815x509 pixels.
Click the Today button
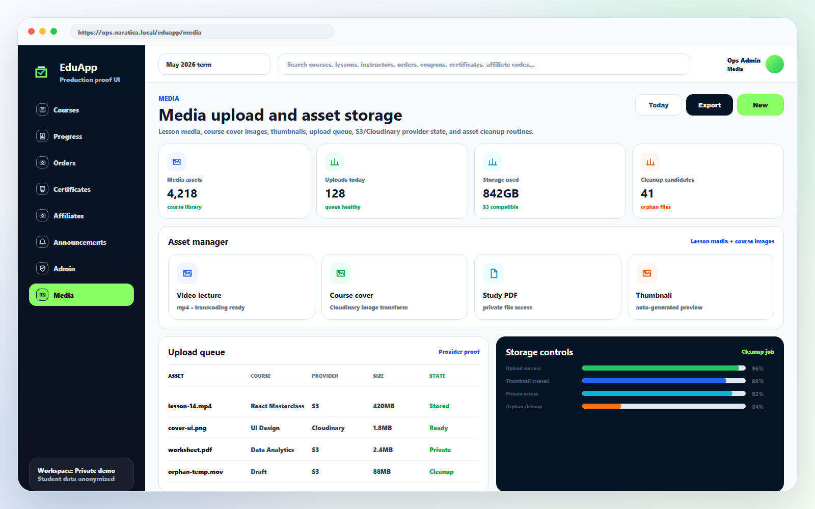tap(659, 105)
